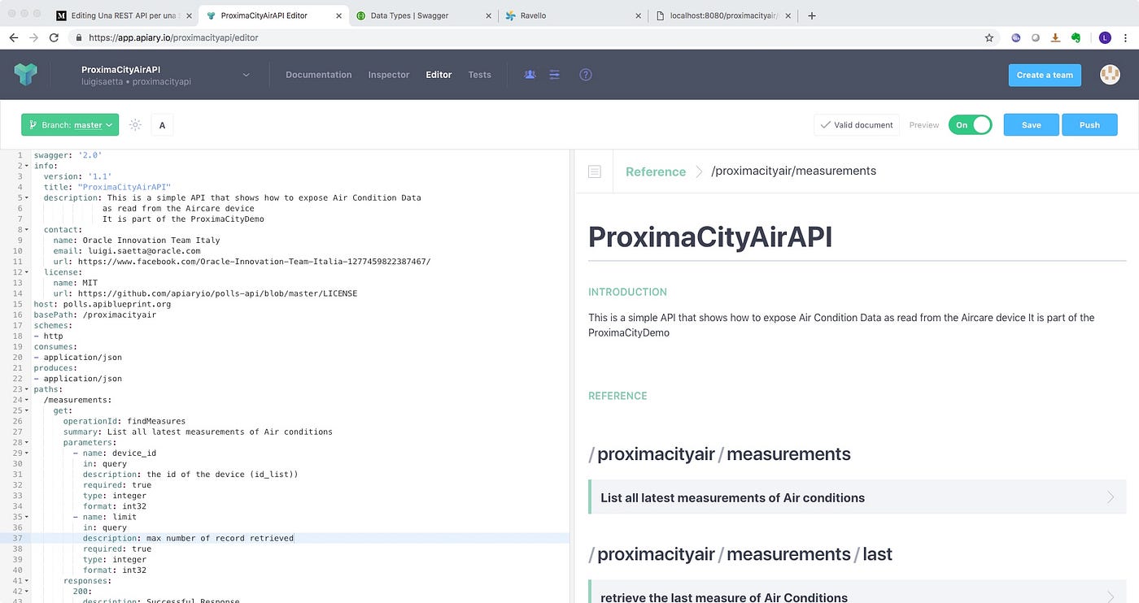This screenshot has width=1139, height=603.
Task: Click the Save button
Action: 1031,125
